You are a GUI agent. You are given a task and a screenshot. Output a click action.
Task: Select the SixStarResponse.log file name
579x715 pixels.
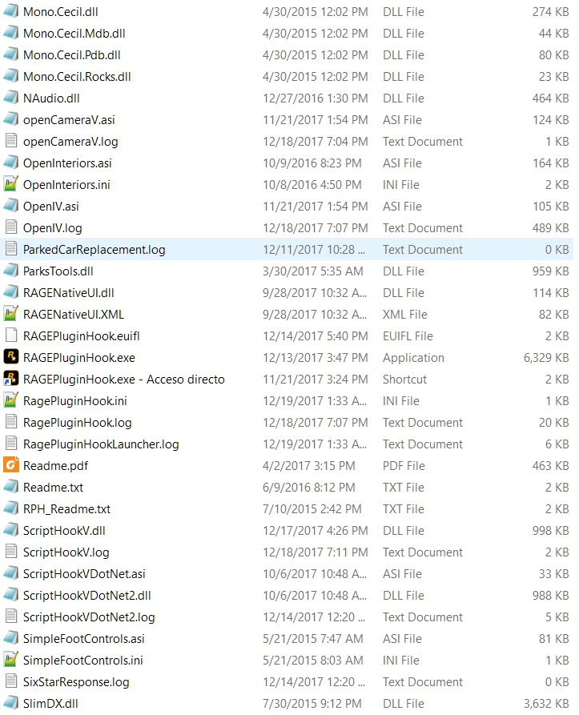point(76,681)
